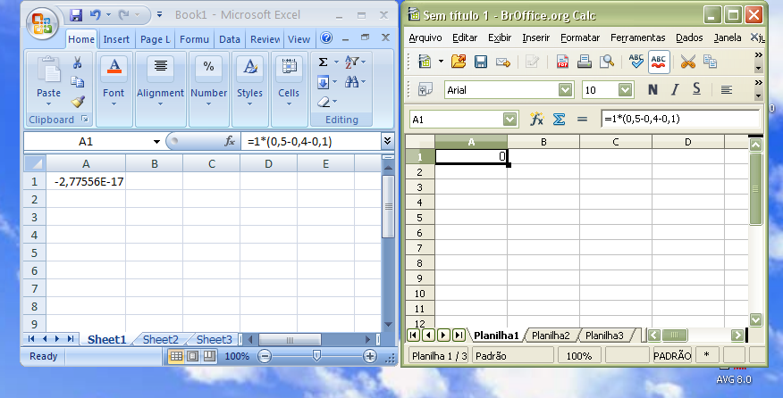Click the Fill down-arrow icon in Excel Editing group
The image size is (783, 398).
point(323,82)
